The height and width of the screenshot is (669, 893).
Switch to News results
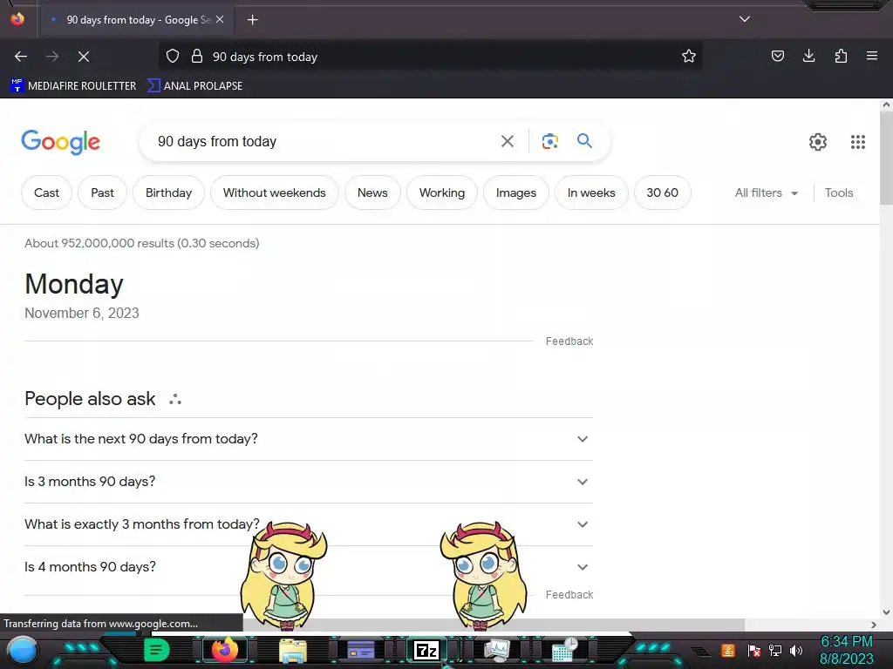(x=372, y=193)
